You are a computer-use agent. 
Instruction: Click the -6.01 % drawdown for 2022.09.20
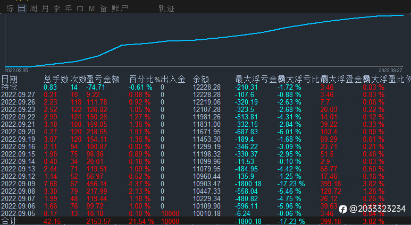click(289, 132)
